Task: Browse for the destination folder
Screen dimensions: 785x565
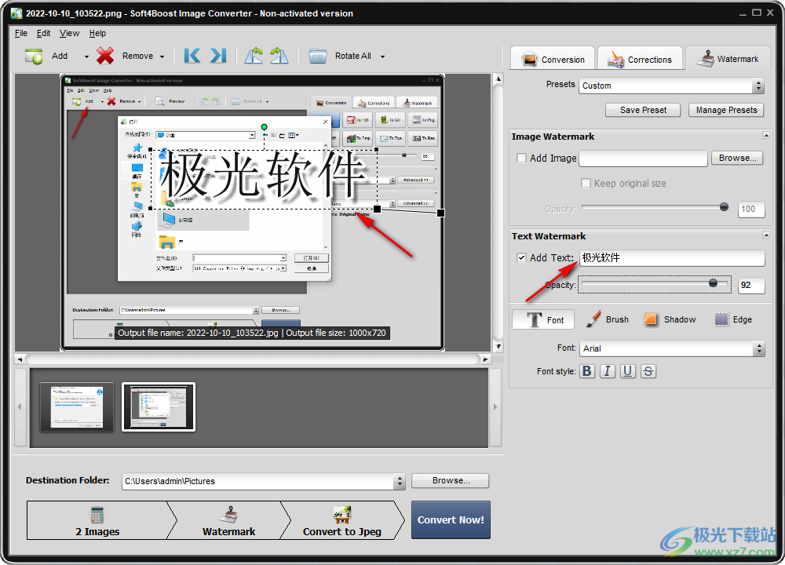Action: point(450,480)
